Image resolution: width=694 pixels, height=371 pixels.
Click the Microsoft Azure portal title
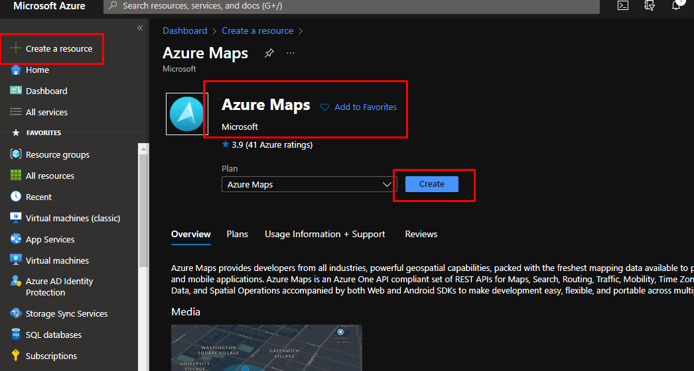point(49,6)
